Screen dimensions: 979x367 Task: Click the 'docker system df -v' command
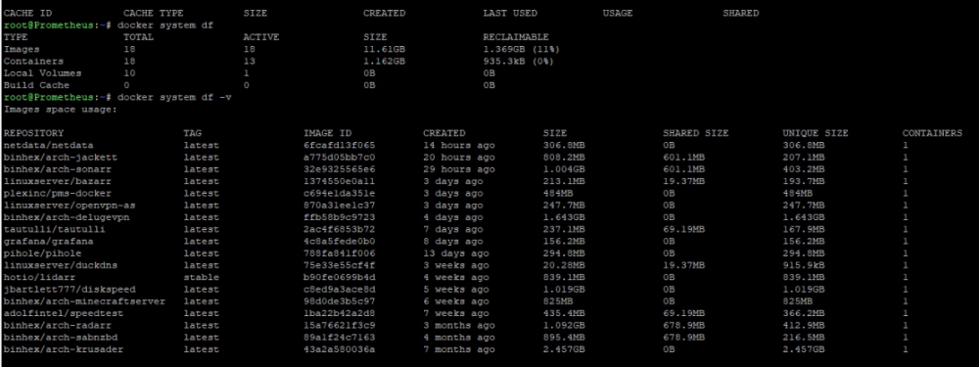pyautogui.click(x=174, y=97)
